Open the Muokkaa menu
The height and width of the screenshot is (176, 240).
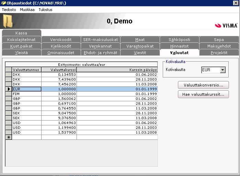tap(27, 10)
